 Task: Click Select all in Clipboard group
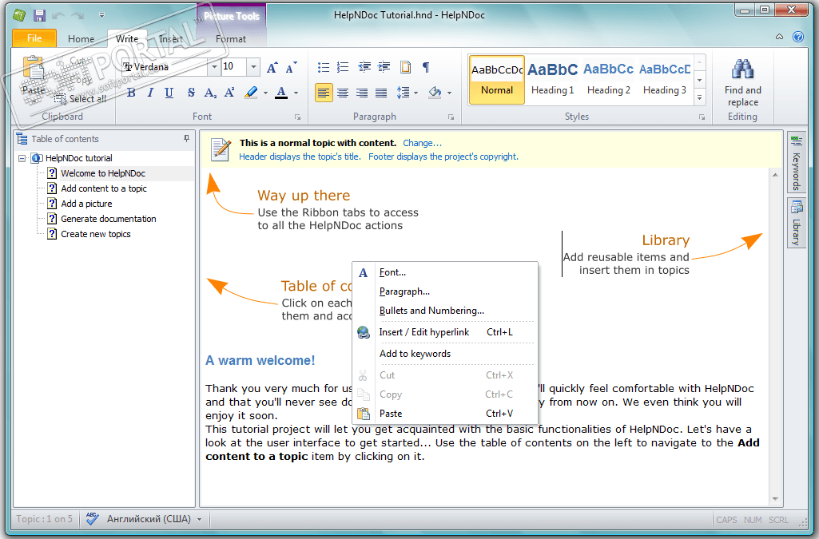(x=81, y=98)
